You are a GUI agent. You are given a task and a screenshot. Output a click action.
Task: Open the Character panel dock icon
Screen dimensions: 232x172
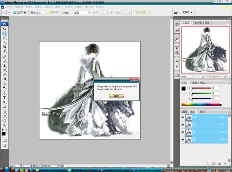click(177, 61)
